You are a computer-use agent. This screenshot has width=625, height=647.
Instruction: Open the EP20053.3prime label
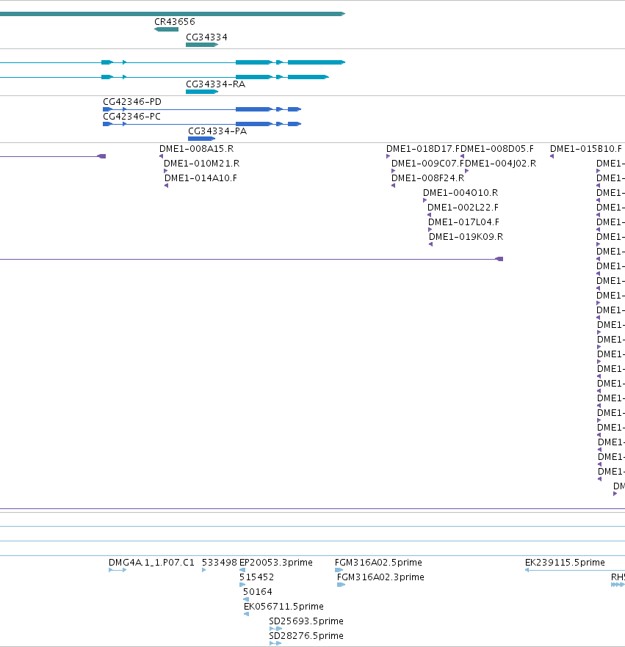276,563
